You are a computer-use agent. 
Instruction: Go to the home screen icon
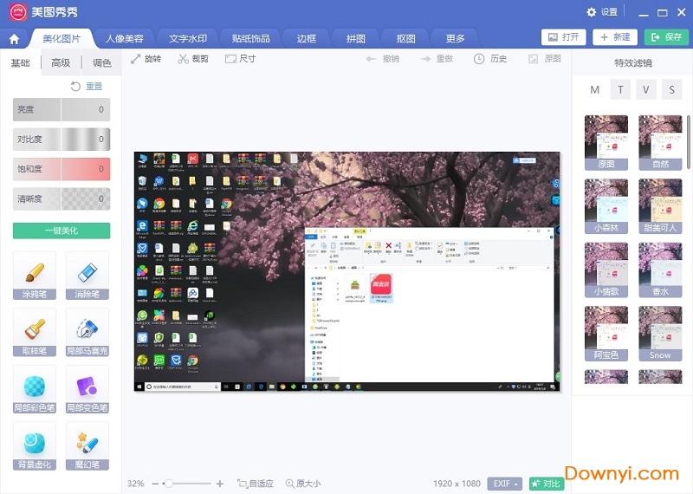coord(14,39)
